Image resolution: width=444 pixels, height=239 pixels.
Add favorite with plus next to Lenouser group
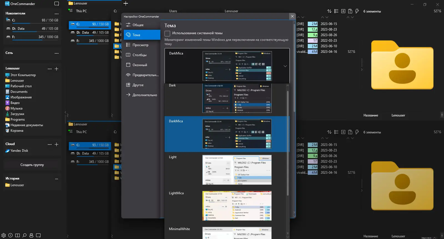coord(56,69)
